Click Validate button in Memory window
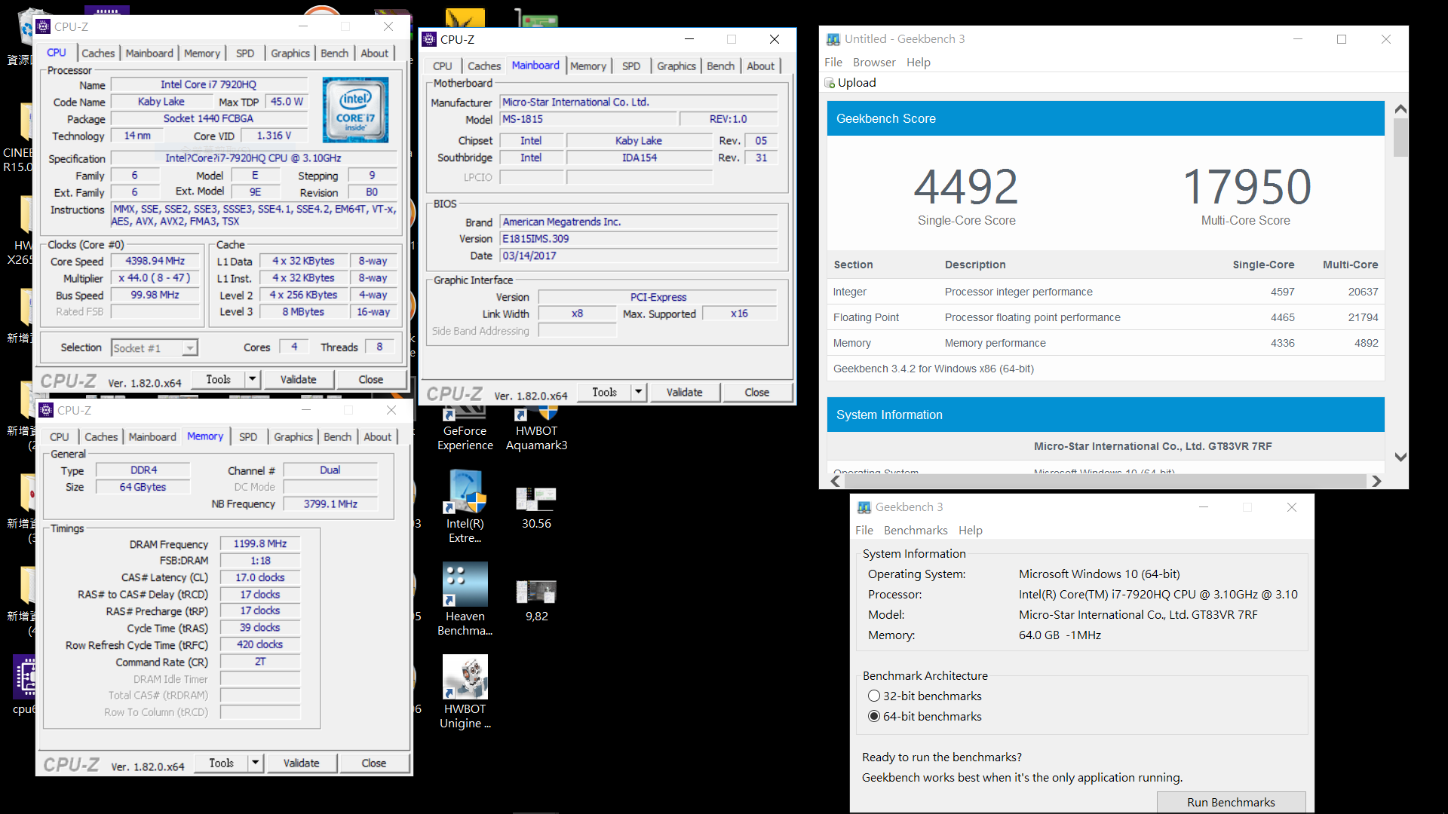Viewport: 1448px width, 814px height. tap(301, 763)
